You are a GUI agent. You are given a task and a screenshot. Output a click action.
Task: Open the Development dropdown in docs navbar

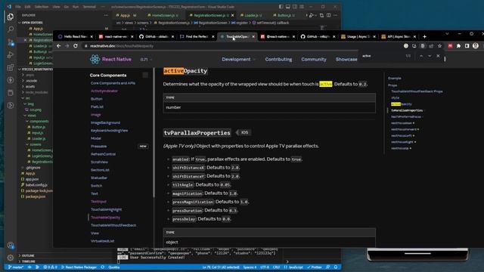point(239,59)
